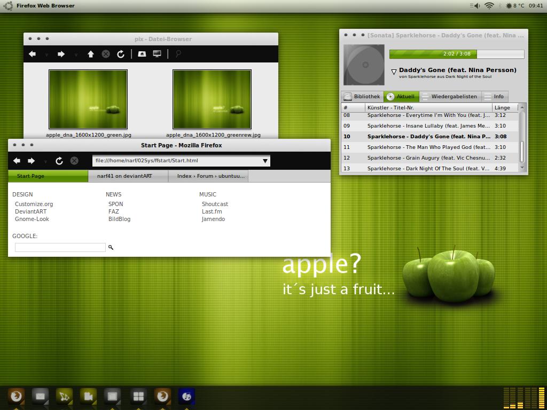
Task: Select track 10 Daddy's Gone row
Action: click(430, 136)
